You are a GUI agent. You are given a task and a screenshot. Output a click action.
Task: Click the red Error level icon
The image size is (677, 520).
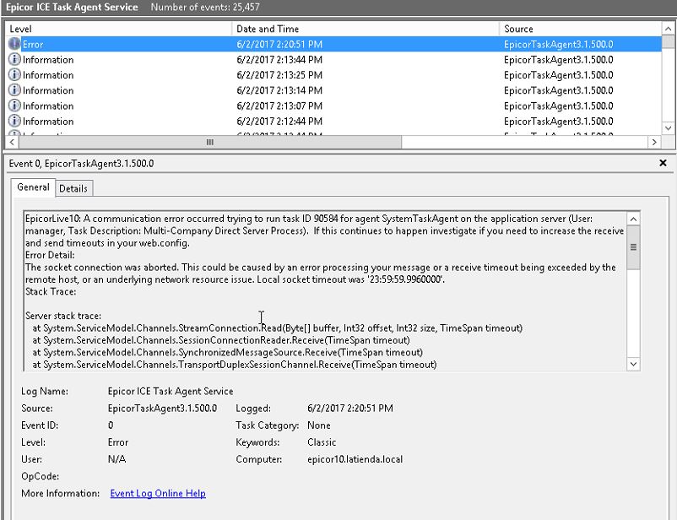pos(14,44)
